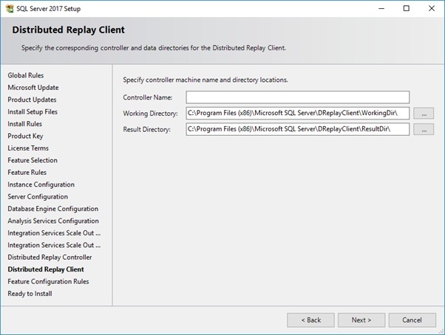Select Ready to Install step
The height and width of the screenshot is (335, 445).
pyautogui.click(x=30, y=294)
